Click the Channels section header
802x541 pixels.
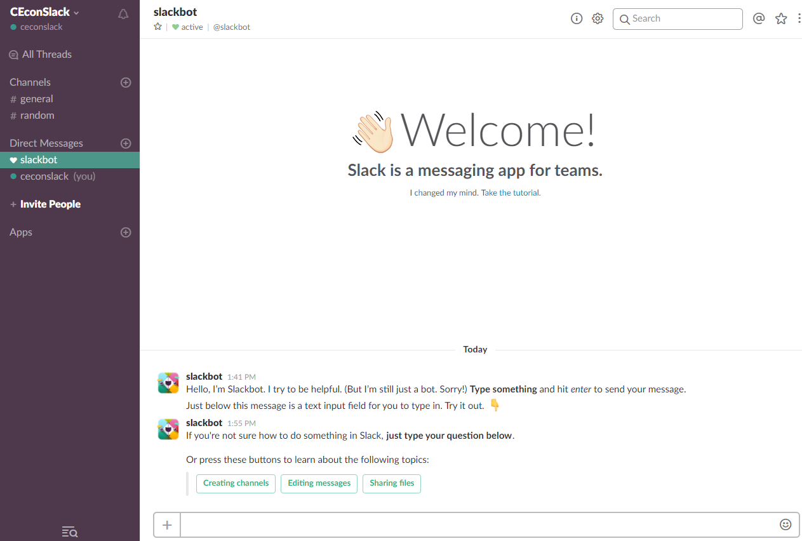coord(30,83)
